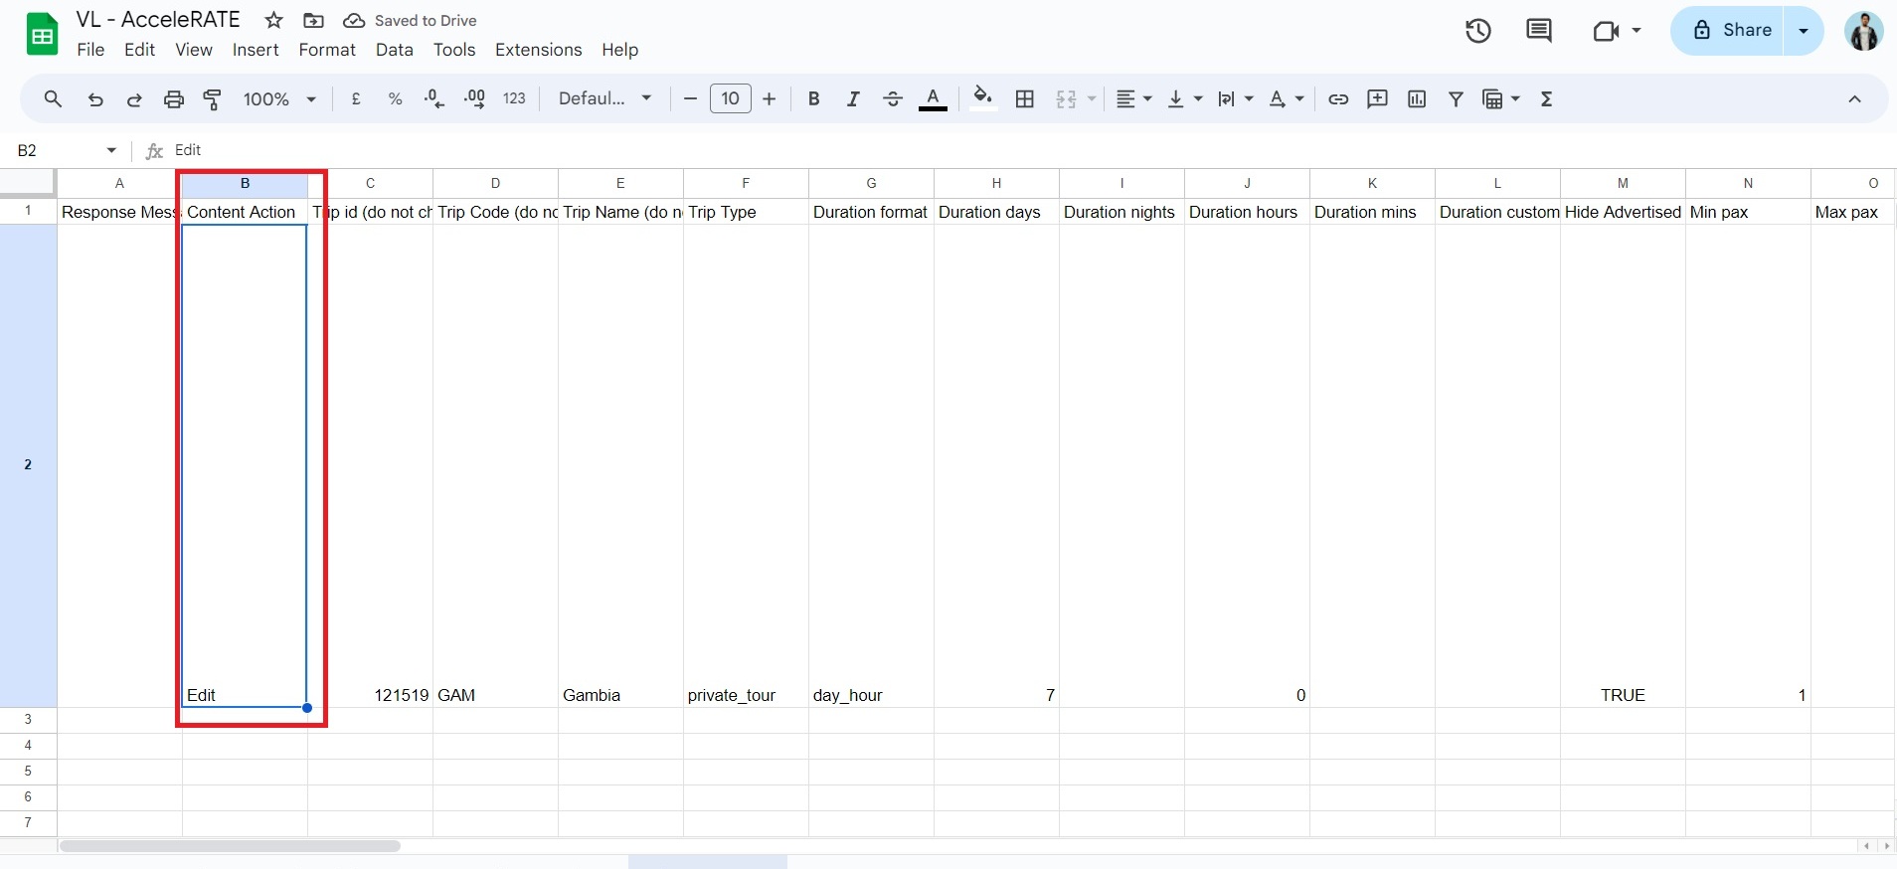Toggle italic formatting
The image size is (1897, 869).
852,98
